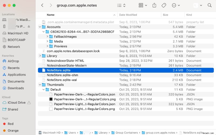216x135 pixels.
Task: Open Network in the sidebar
Action: tap(14, 47)
